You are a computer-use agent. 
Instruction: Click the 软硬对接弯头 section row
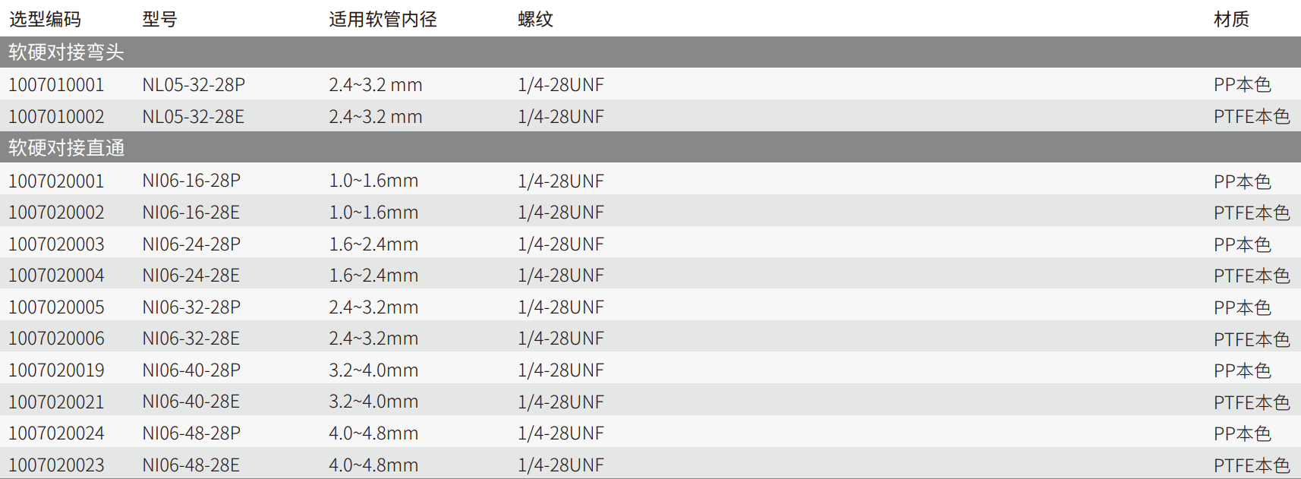67,52
